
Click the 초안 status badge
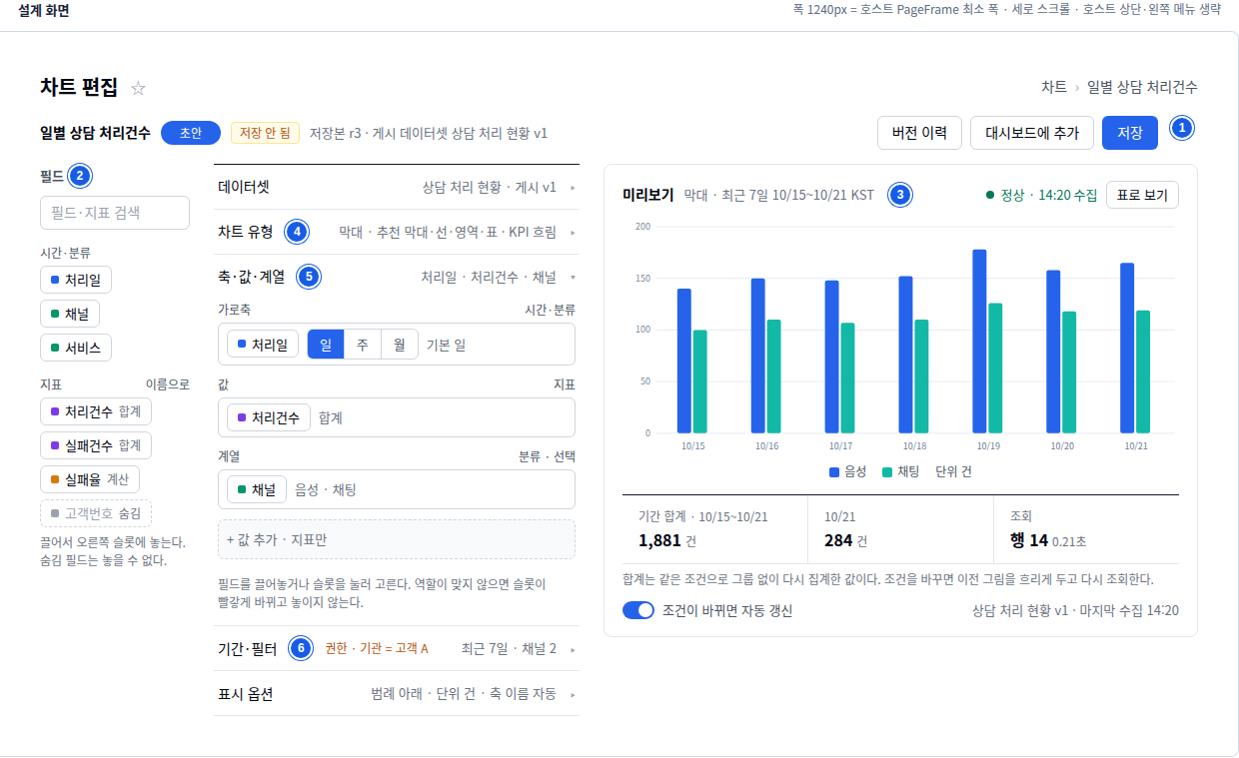190,133
